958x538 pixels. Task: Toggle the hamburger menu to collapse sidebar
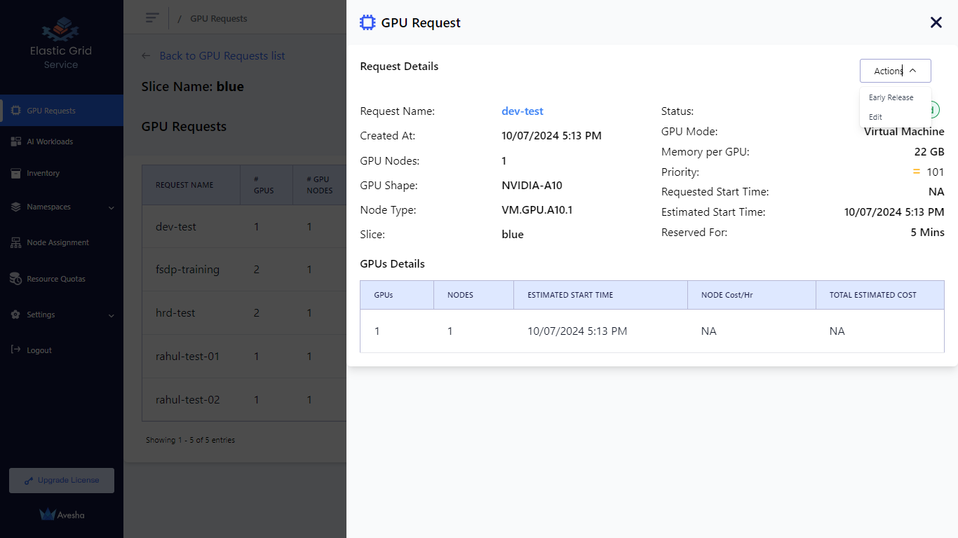152,18
